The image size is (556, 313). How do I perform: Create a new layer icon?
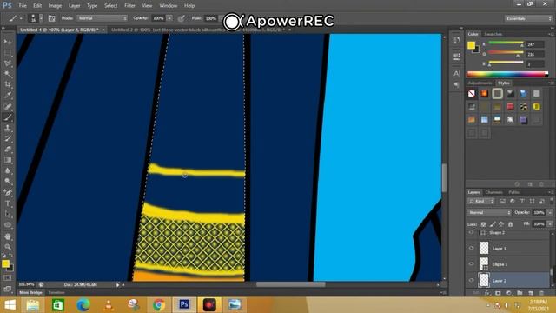tap(531, 293)
